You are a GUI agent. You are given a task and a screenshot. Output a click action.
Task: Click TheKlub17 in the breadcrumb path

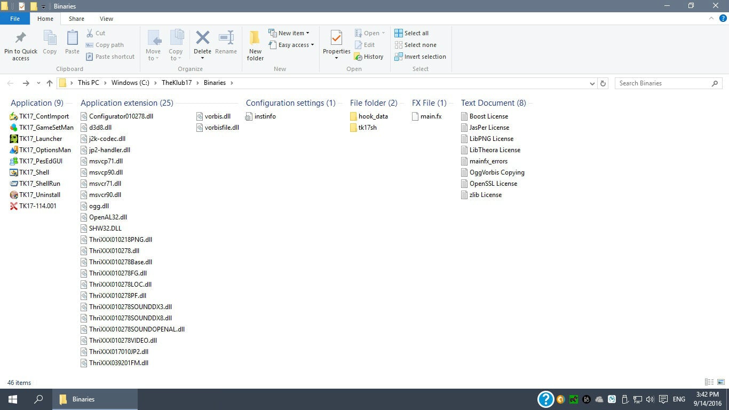click(x=177, y=83)
